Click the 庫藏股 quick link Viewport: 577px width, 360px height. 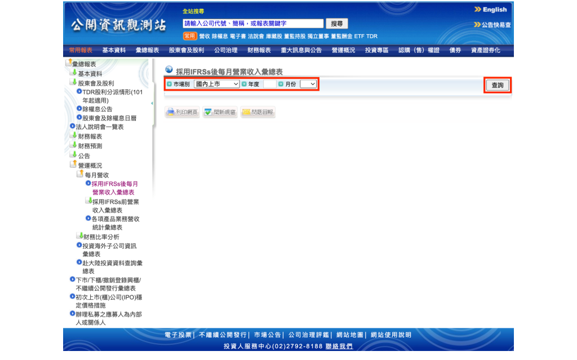click(274, 37)
